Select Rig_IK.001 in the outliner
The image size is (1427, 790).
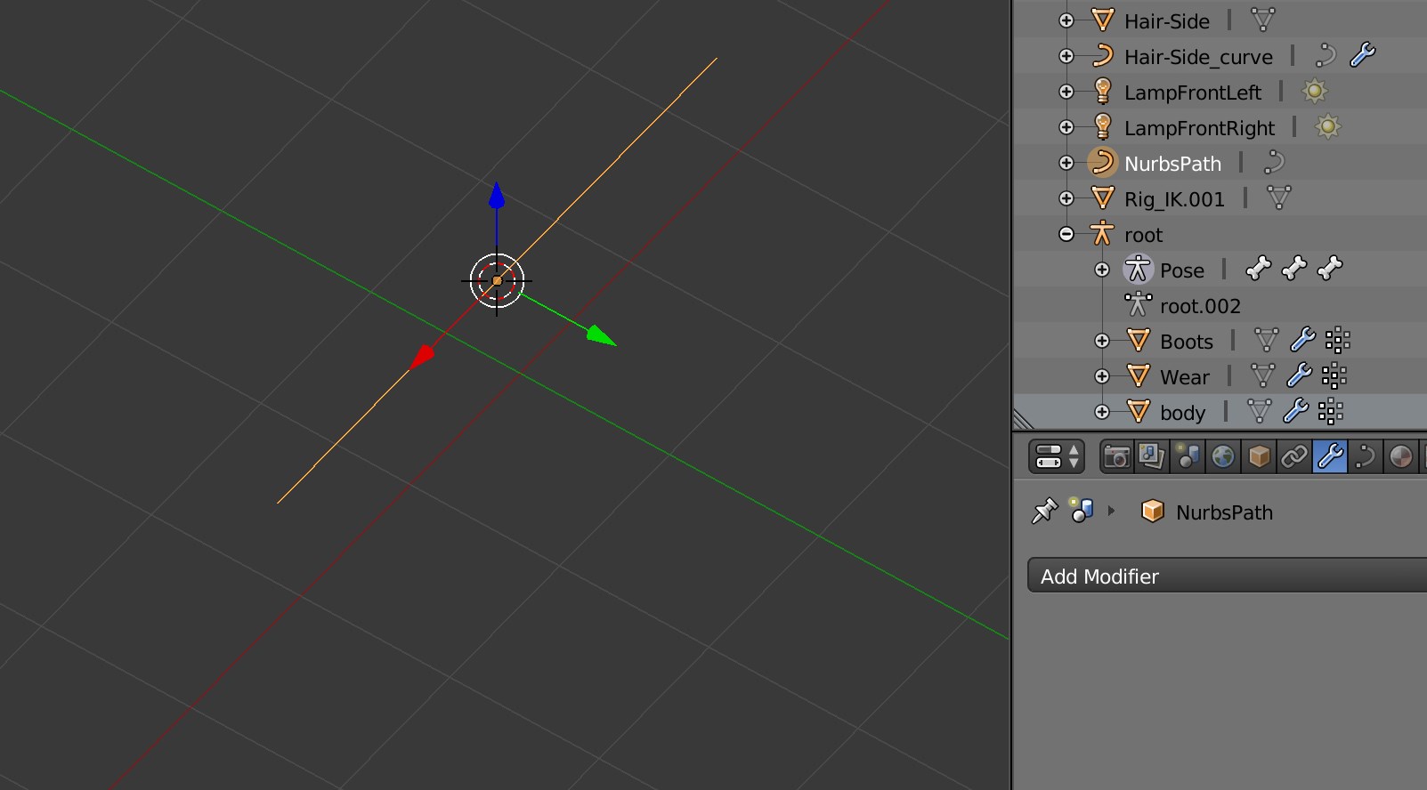pos(1173,199)
